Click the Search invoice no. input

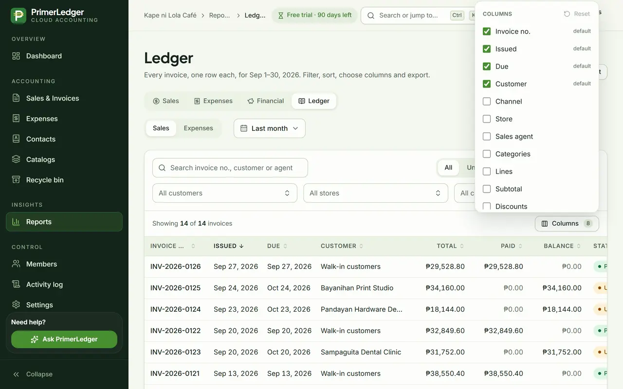(230, 168)
